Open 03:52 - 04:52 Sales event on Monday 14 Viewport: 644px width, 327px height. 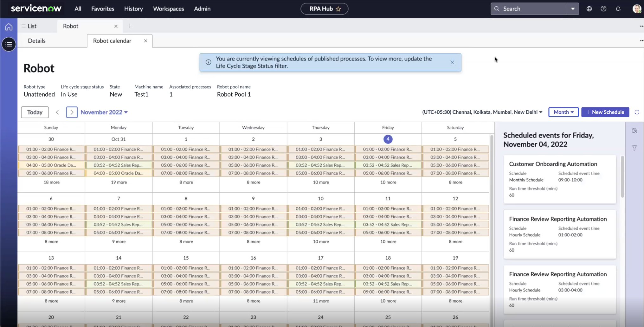coord(119,284)
